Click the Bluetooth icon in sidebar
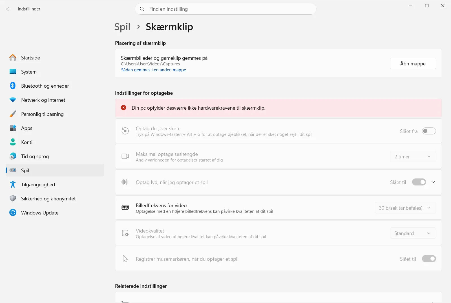Screen dimensions: 451x303 pos(13,86)
